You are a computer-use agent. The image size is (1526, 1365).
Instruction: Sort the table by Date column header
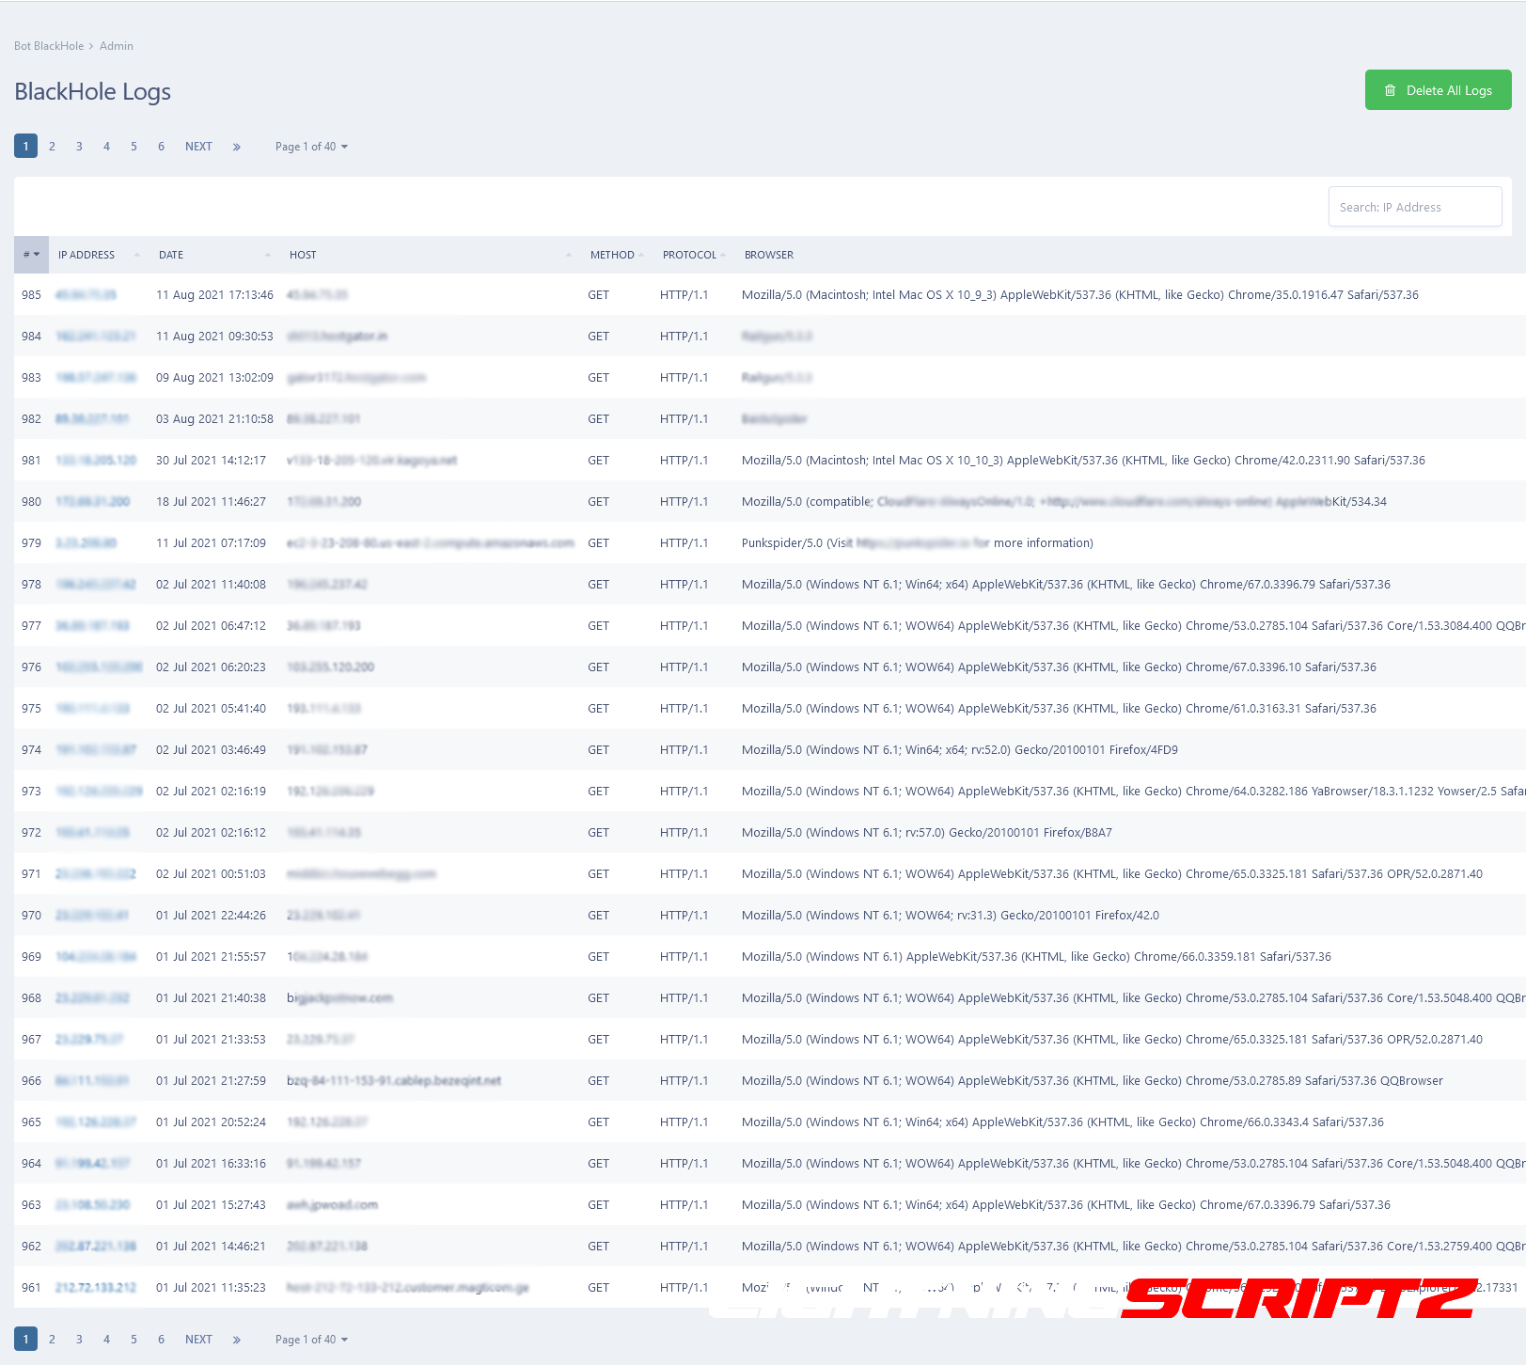[x=171, y=255]
